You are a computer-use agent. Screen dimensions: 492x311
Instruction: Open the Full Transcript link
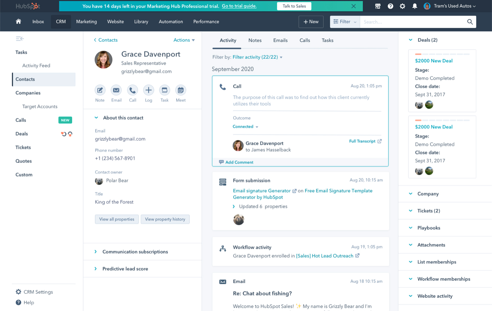coord(365,141)
